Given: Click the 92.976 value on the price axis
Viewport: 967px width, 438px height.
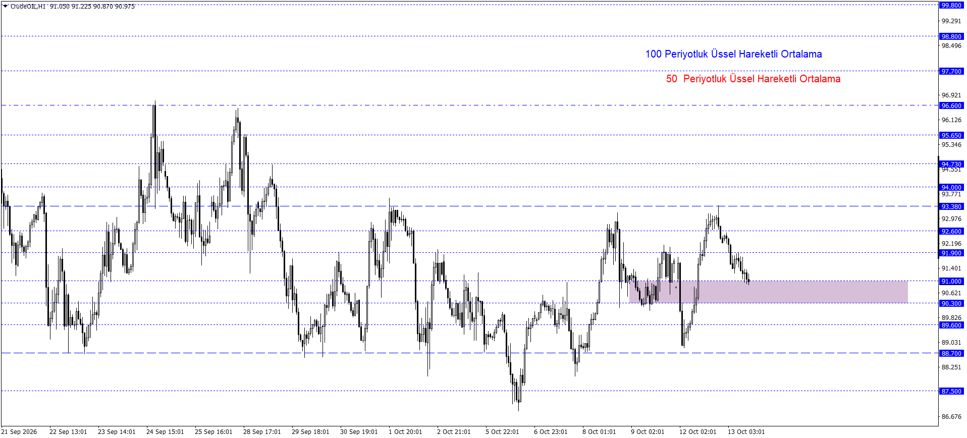Looking at the screenshot, I should pos(951,218).
